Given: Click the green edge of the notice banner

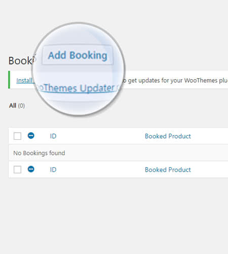Looking at the screenshot, I should (x=9, y=80).
